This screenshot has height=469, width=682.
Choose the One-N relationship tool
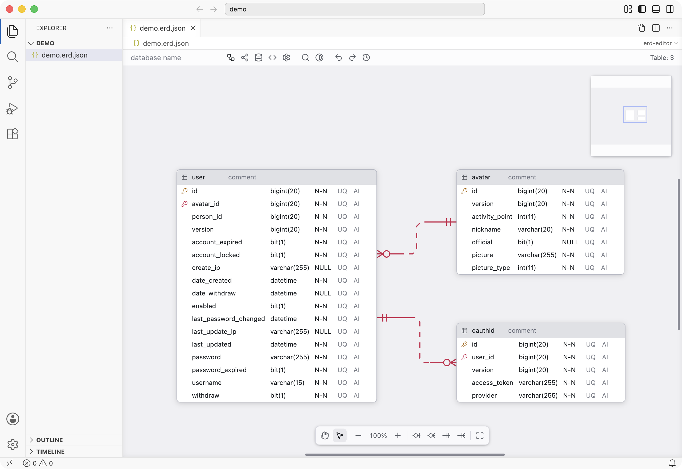point(461,435)
